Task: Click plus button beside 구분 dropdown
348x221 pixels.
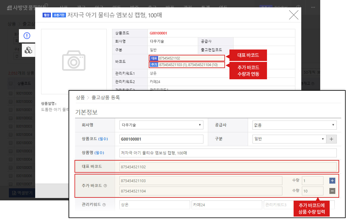Action: point(331,139)
